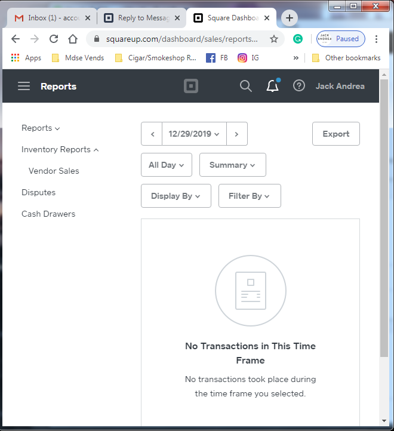This screenshot has width=394, height=431.
Task: Open the Summary dropdown
Action: tap(232, 165)
